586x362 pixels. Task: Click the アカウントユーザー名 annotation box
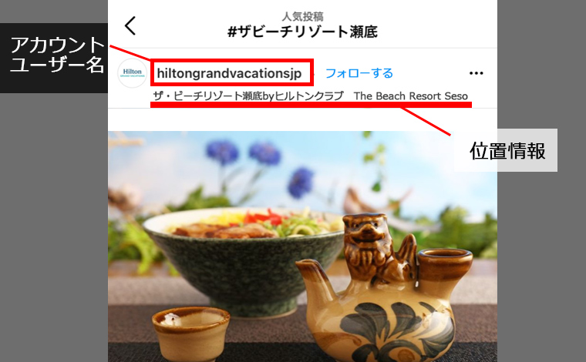point(54,59)
